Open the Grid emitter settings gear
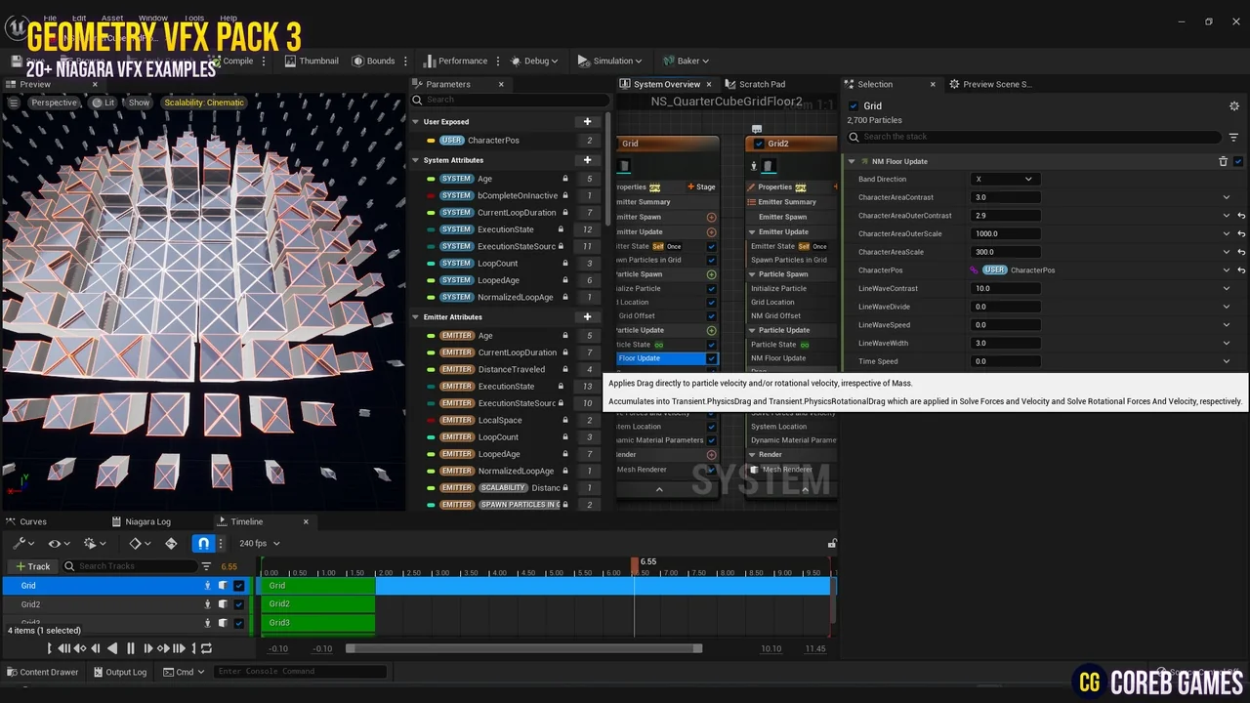The width and height of the screenshot is (1250, 703). click(x=1233, y=106)
